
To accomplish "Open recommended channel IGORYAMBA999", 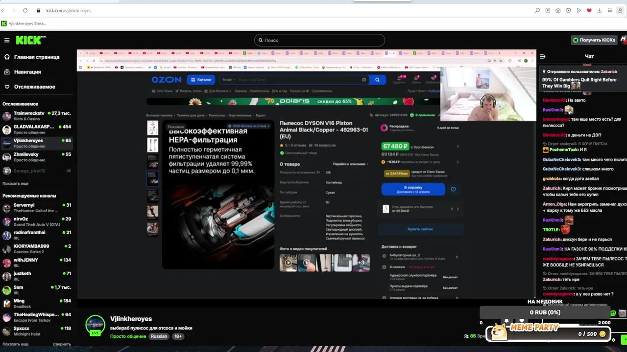I will [x=37, y=249].
